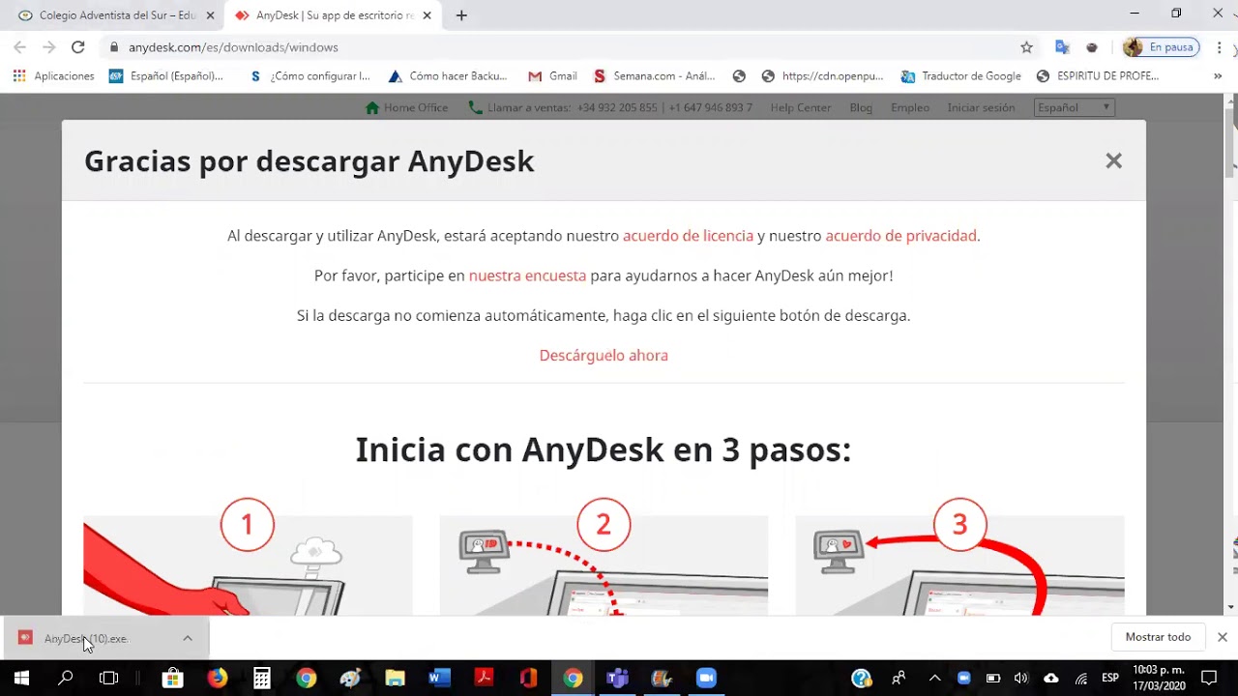Open the Empleo menu link
Screen dimensions: 1238x696
[910, 107]
